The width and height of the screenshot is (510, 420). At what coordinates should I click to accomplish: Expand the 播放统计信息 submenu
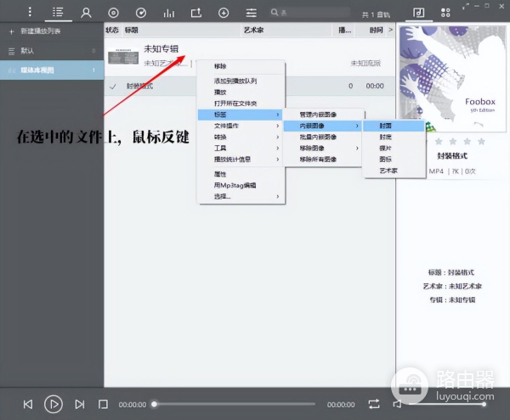click(240, 159)
